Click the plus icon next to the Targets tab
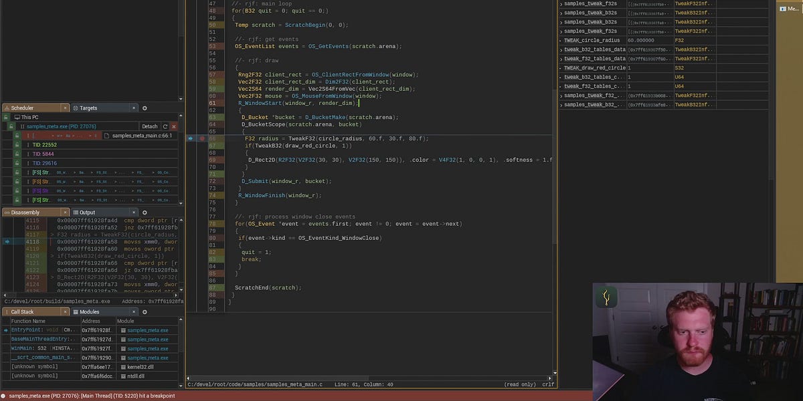Image resolution: width=803 pixels, height=401 pixels. tap(145, 108)
